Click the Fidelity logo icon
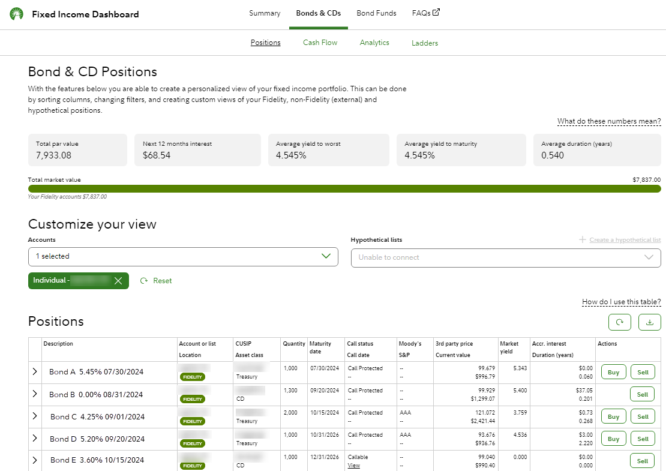 tap(17, 14)
